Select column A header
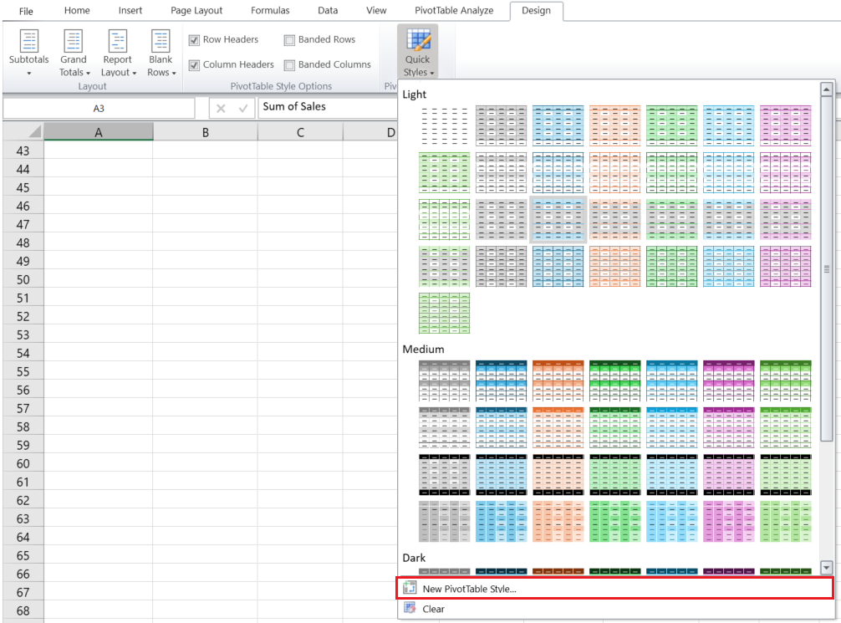 [x=99, y=132]
